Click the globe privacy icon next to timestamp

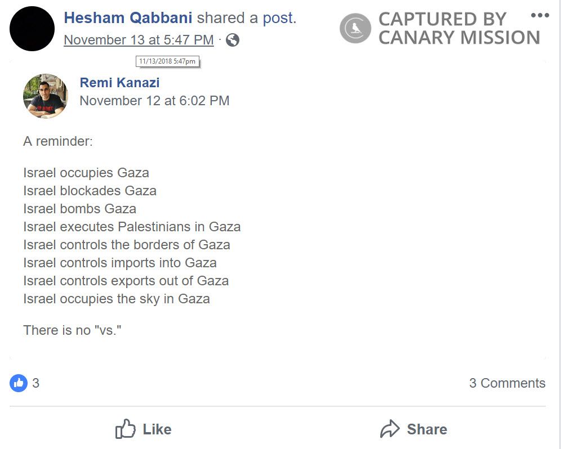pyautogui.click(x=231, y=40)
